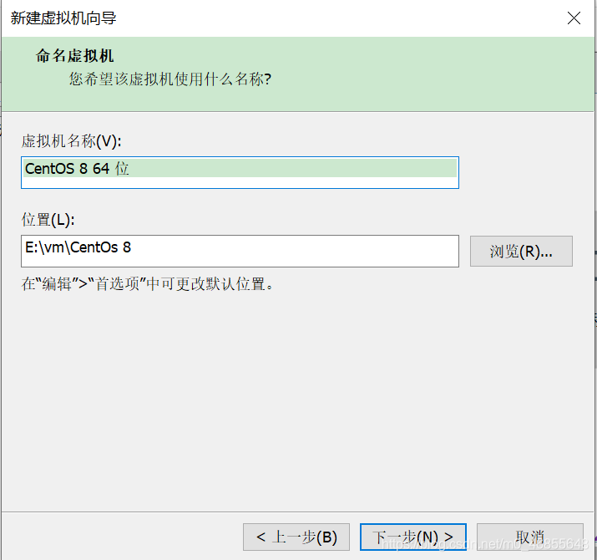
Task: Continue with 下一步(N) button
Action: click(x=413, y=537)
